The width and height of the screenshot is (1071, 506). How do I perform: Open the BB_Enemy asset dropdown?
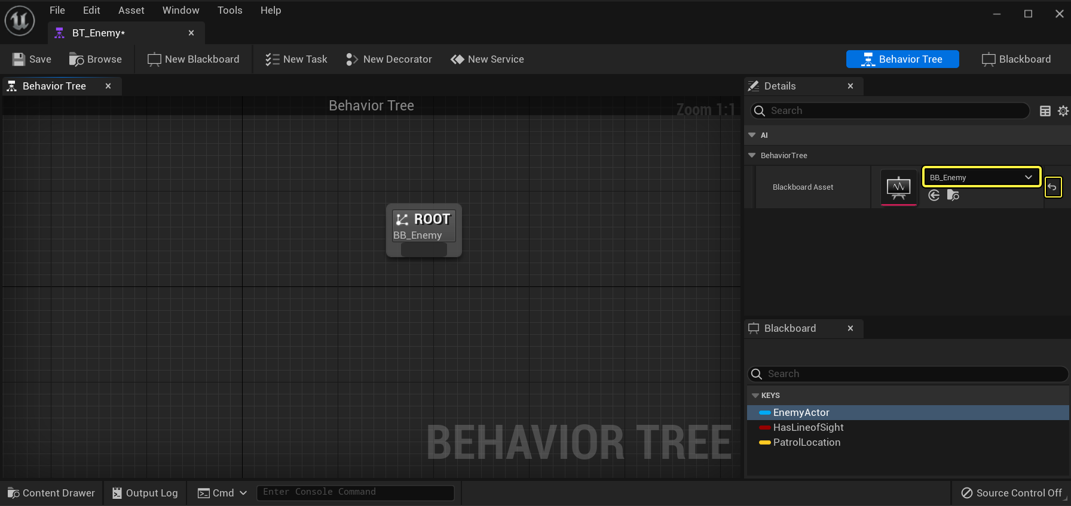pyautogui.click(x=981, y=177)
